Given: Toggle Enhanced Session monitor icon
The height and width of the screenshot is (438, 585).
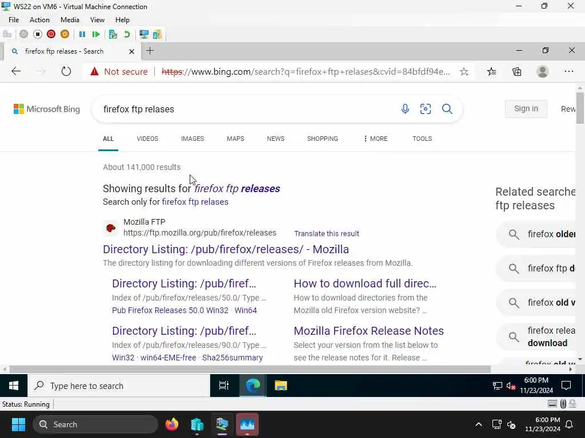Looking at the screenshot, I should pyautogui.click(x=144, y=34).
